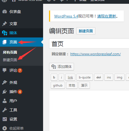Select 新建页面 in the sidebar submenu
This screenshot has width=129, height=131.
[x=10, y=60]
